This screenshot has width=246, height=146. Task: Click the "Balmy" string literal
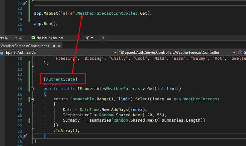pyautogui.click(x=199, y=58)
